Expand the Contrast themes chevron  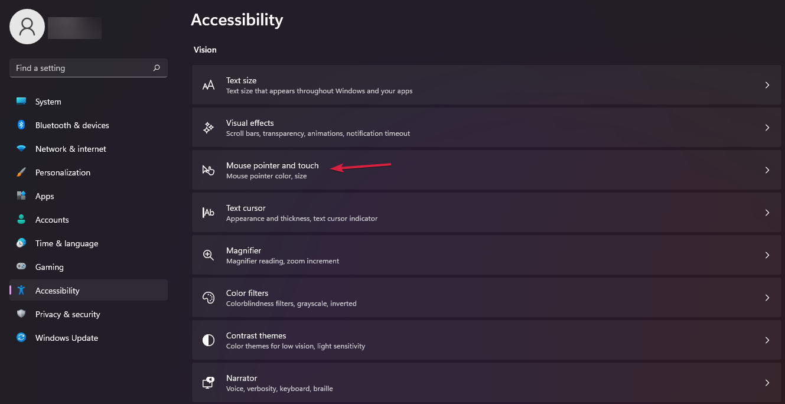(767, 340)
